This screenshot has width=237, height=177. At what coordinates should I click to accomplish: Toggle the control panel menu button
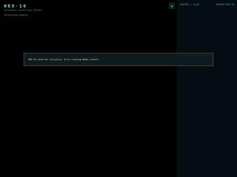pyautogui.click(x=172, y=6)
